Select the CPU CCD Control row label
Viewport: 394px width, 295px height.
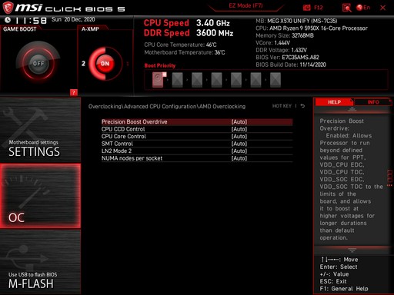(x=123, y=129)
